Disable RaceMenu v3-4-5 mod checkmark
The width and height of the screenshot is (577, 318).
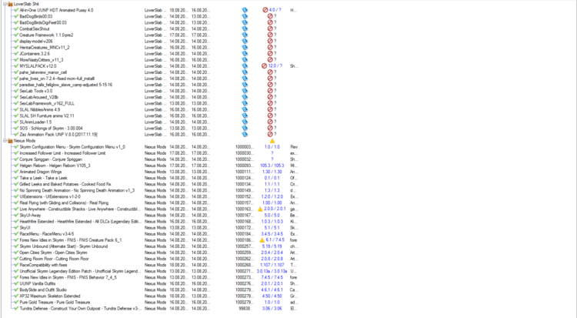point(16,234)
